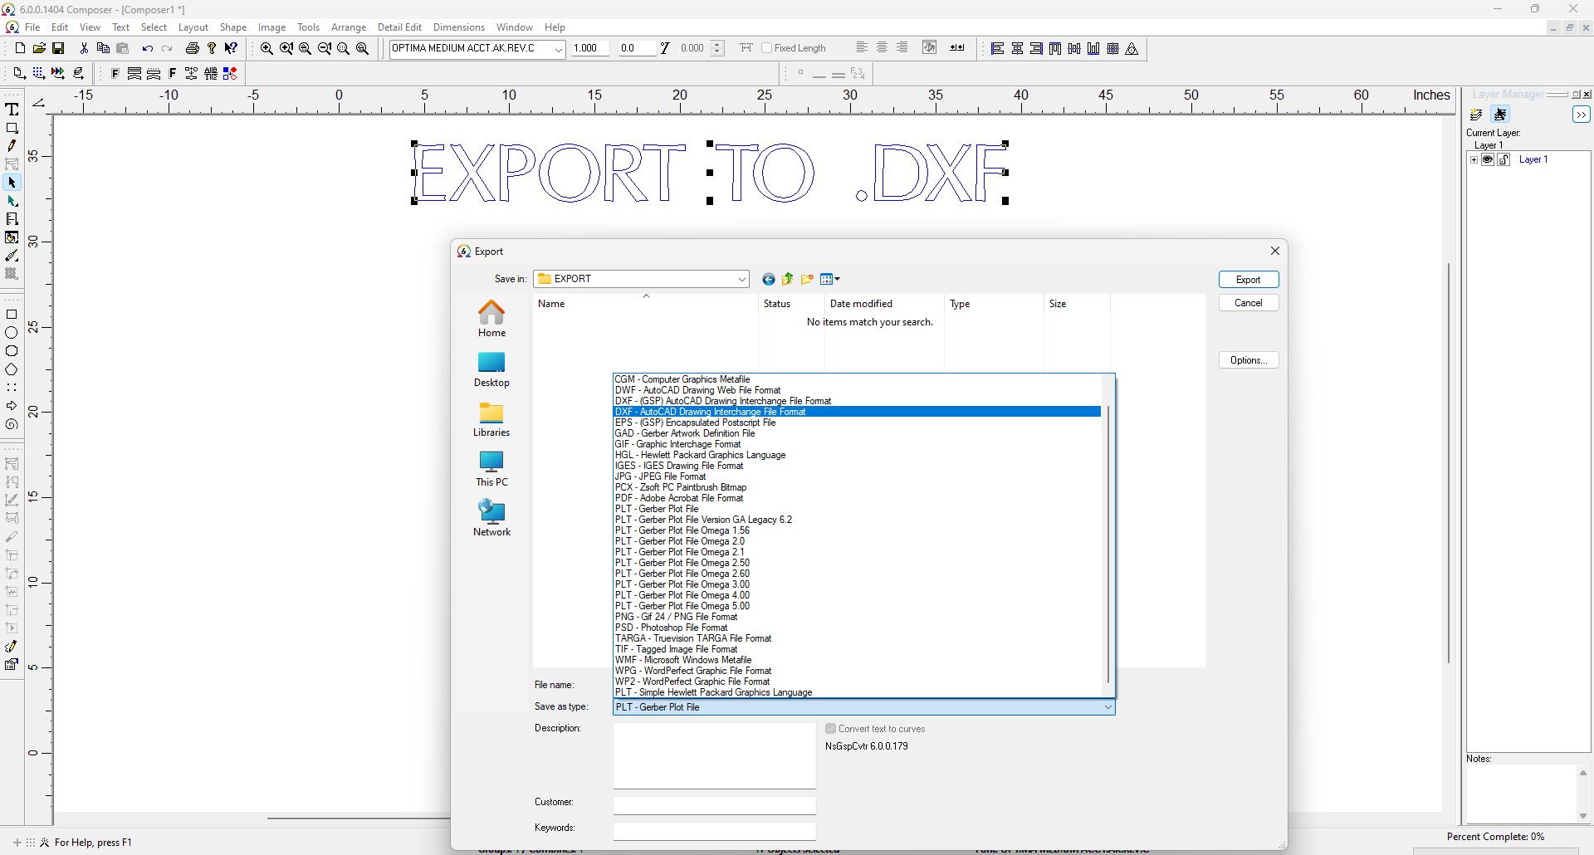1594x855 pixels.
Task: Click right text justification icon
Action: pyautogui.click(x=902, y=48)
